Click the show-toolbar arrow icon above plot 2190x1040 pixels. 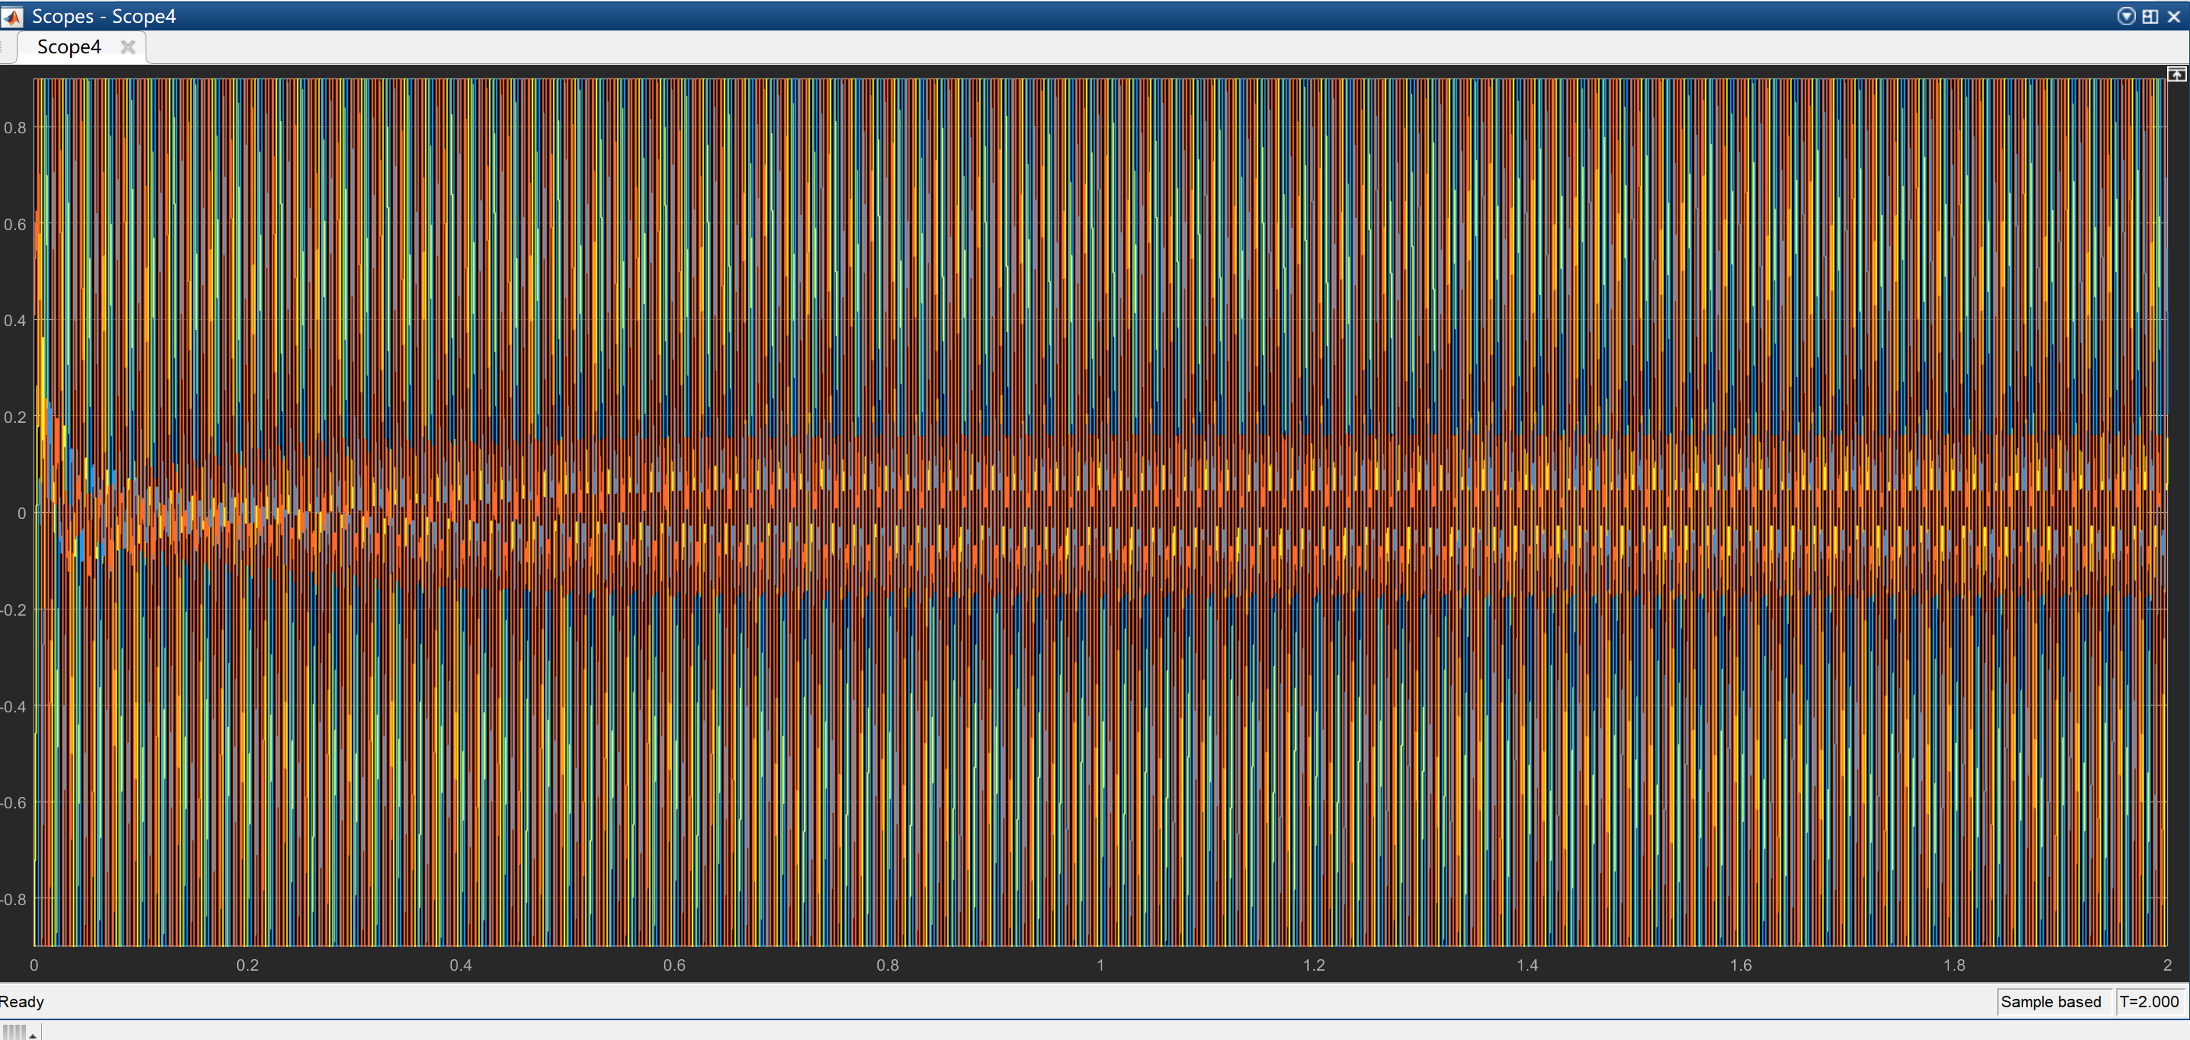point(2176,75)
